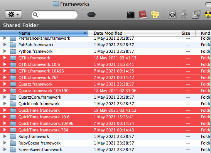211x153 pixels.
Task: Expand the Ruby.framework folder triangle
Action: (x=5, y=136)
